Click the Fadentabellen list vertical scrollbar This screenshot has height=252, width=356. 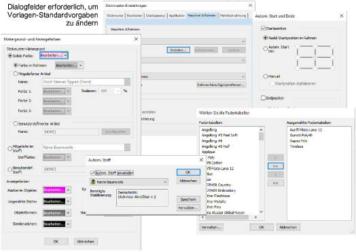tap(261, 171)
